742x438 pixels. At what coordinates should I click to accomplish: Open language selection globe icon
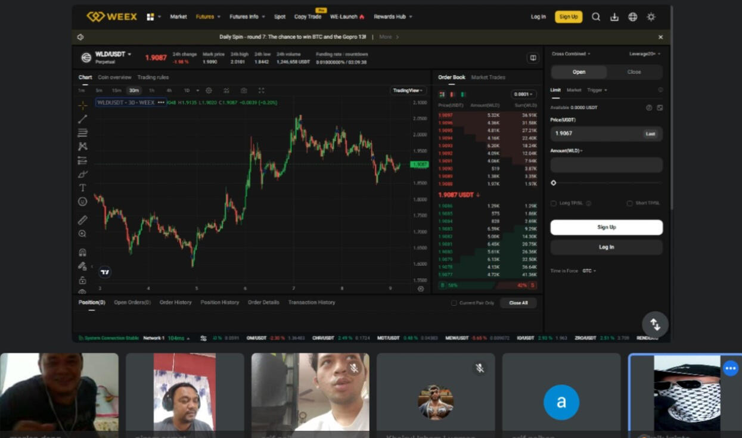(x=632, y=17)
